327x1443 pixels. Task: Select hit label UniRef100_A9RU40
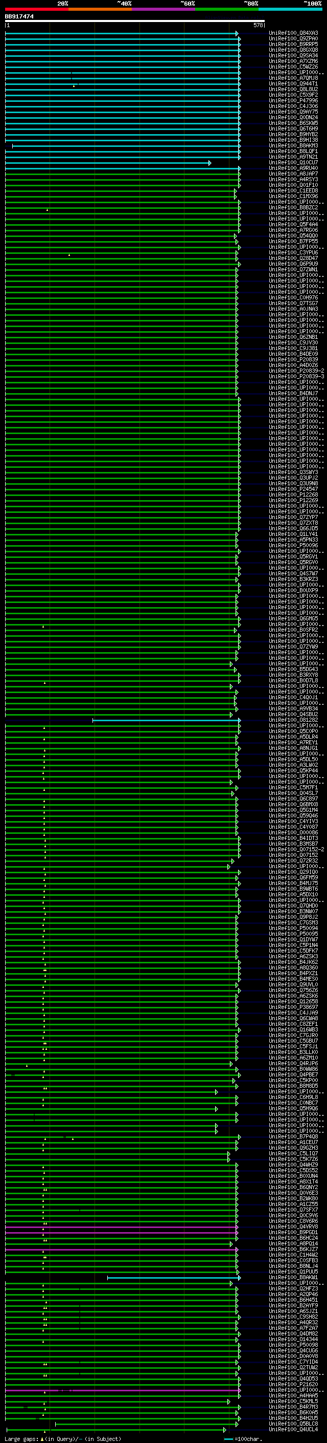(x=293, y=168)
